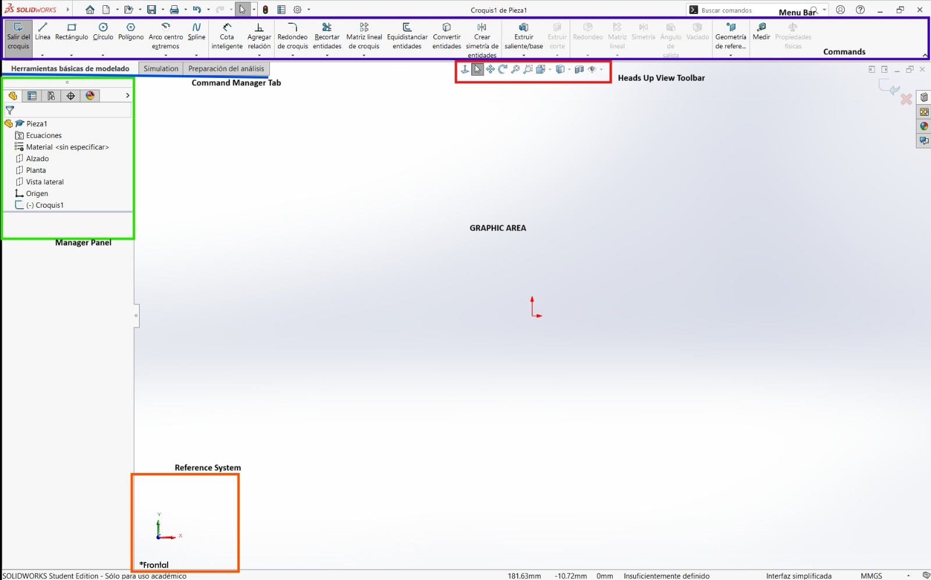Toggle the perspective view normal tool
The width and height of the screenshot is (931, 580).
464,69
